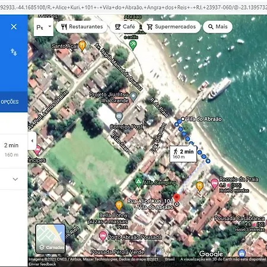This screenshot has width=267, height=267.
Task: Open the Pt language dropdown
Action: 43,27
